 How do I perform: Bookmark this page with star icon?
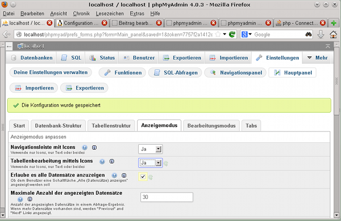tap(218, 34)
